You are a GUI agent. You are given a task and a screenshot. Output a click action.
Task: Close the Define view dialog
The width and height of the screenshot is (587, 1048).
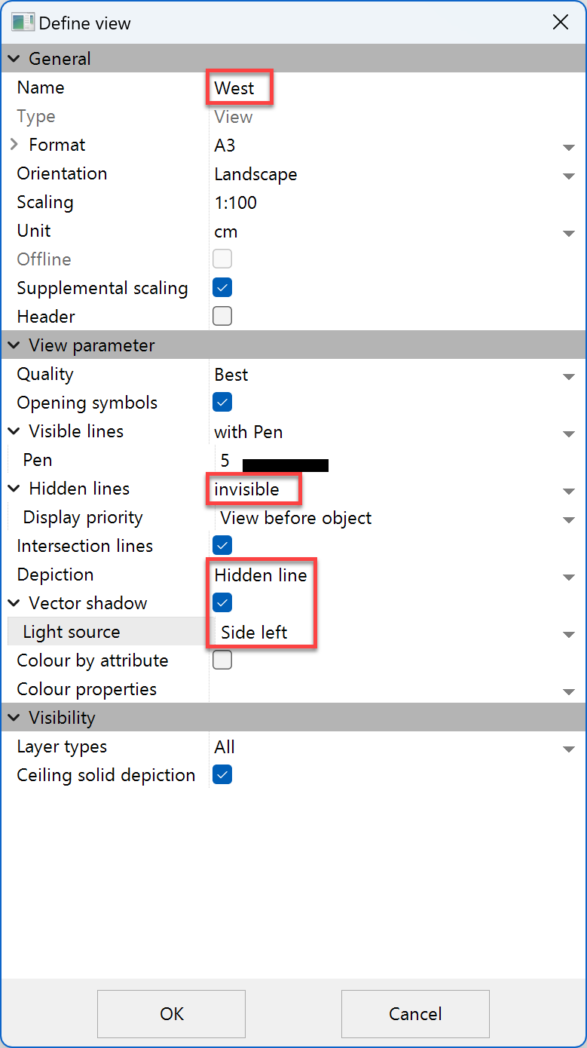click(561, 23)
